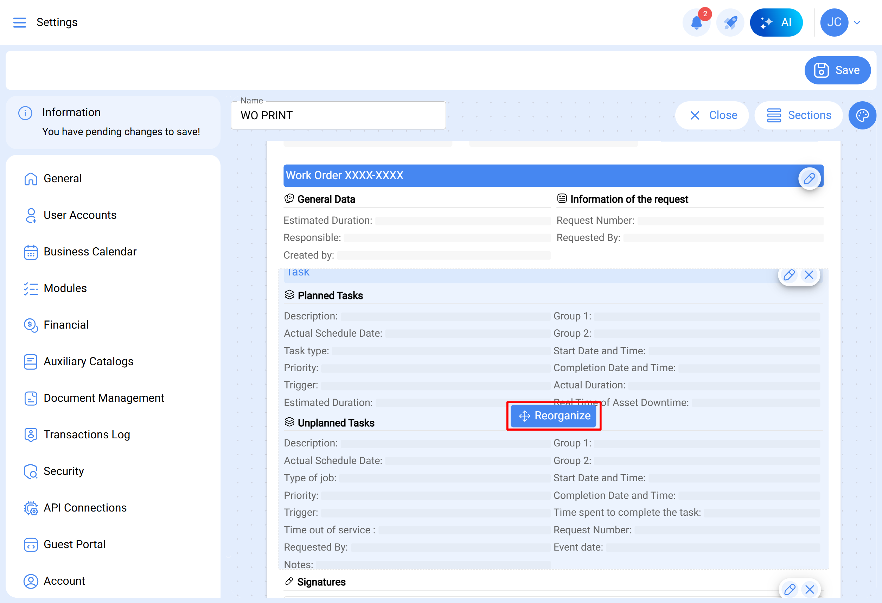This screenshot has width=882, height=603.
Task: Edit the Signatures section
Action: coord(790,589)
